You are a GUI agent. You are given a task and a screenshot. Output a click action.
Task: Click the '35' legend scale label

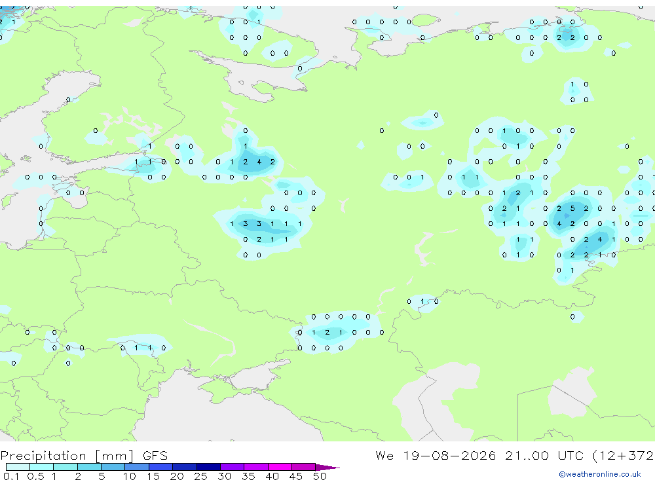click(x=248, y=476)
